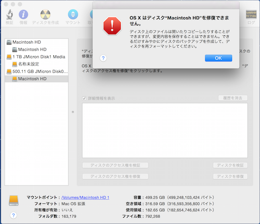
Task: Toggle the 詳細情報を表示 checkbox
Action: (84, 98)
